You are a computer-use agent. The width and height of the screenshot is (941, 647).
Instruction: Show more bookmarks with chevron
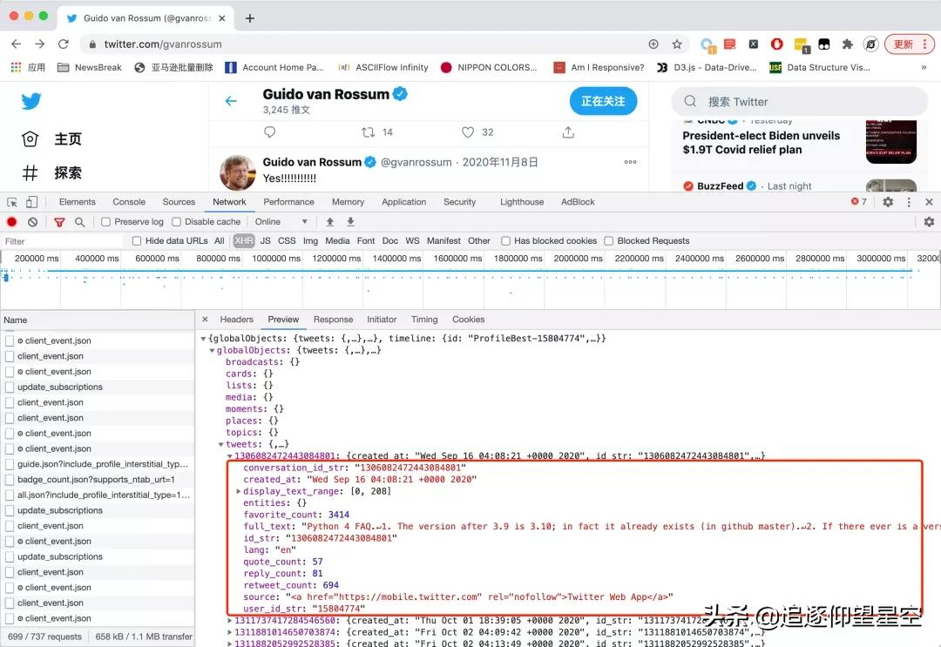pos(924,67)
